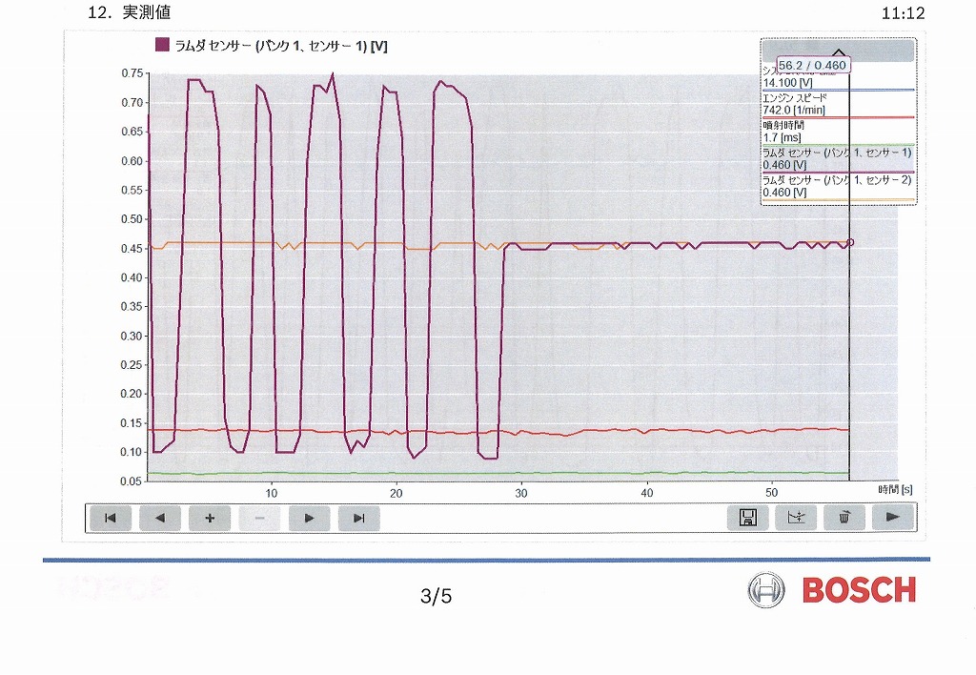Step the cursor backward one sample

pyautogui.click(x=160, y=519)
